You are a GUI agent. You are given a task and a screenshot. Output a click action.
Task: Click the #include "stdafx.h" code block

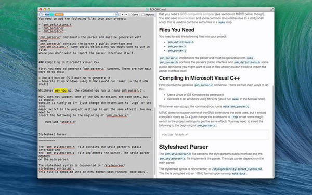tap(214, 135)
